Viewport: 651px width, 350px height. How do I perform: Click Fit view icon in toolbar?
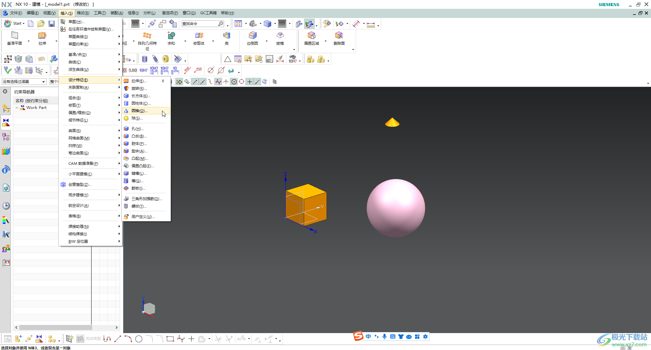click(238, 23)
